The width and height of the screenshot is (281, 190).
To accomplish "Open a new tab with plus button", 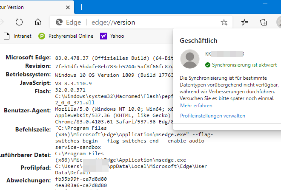I will [81, 7].
